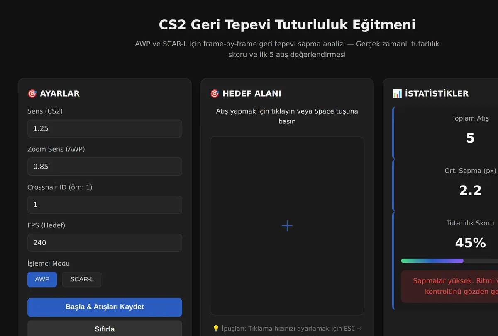
Task: Click the Toplam Atış value 5
Action: [470, 138]
